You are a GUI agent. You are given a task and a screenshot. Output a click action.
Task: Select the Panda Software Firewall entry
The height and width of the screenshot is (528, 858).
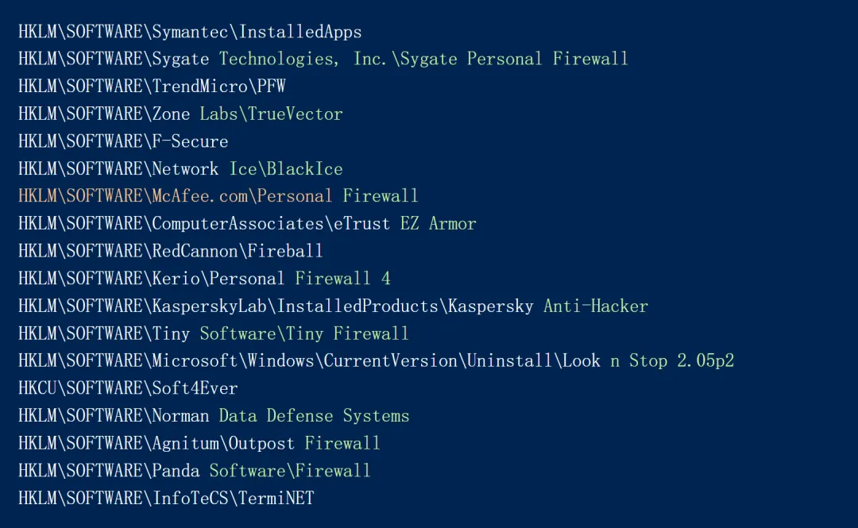[x=194, y=471]
